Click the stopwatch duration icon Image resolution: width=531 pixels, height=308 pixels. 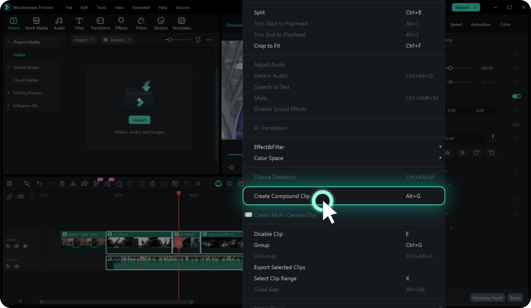(x=153, y=184)
